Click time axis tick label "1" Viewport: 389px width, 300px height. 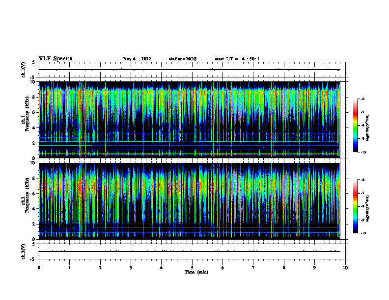70,268
